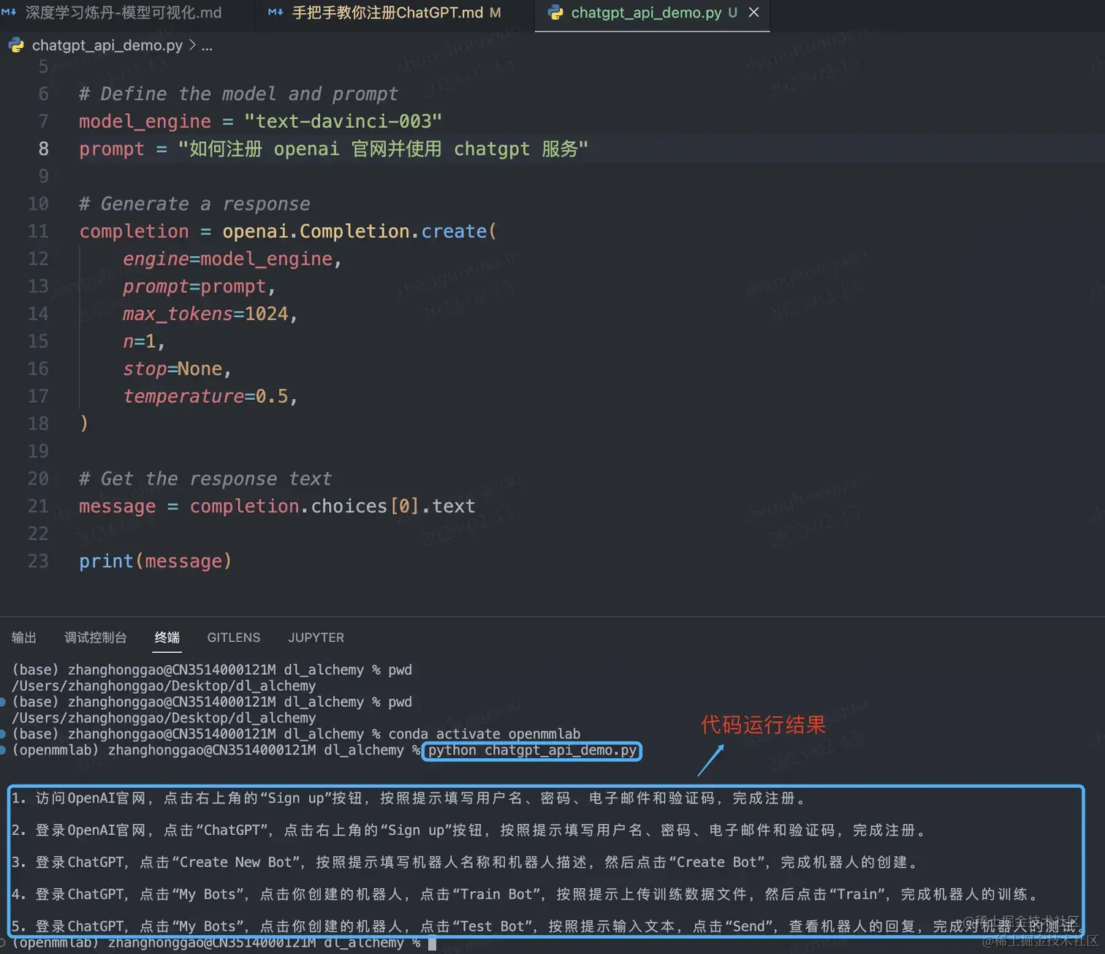Switch to the JUPYTER panel tab
Viewport: 1105px width, 954px height.
pos(316,637)
